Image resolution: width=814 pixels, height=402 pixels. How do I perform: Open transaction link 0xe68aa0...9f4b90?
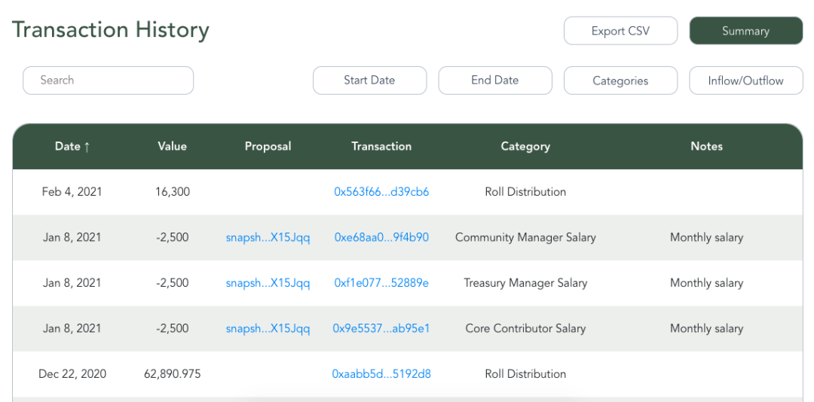tap(381, 238)
